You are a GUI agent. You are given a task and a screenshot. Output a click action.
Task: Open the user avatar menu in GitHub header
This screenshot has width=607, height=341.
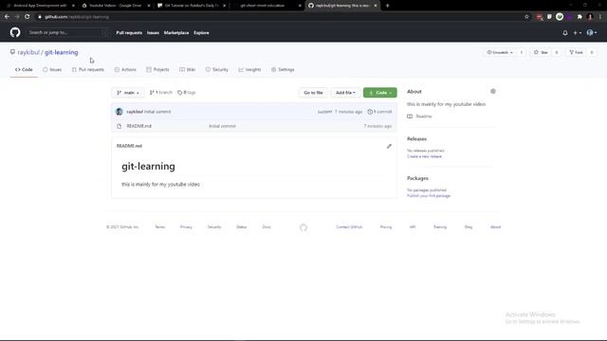[591, 33]
